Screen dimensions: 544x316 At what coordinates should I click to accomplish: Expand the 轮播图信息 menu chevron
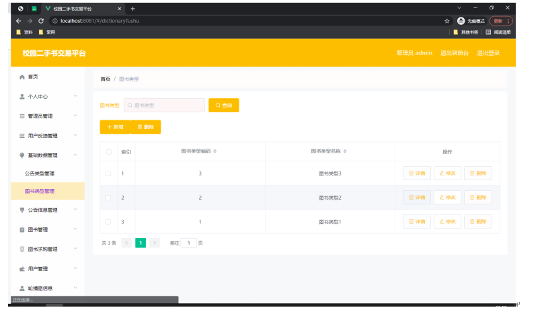pyautogui.click(x=75, y=288)
